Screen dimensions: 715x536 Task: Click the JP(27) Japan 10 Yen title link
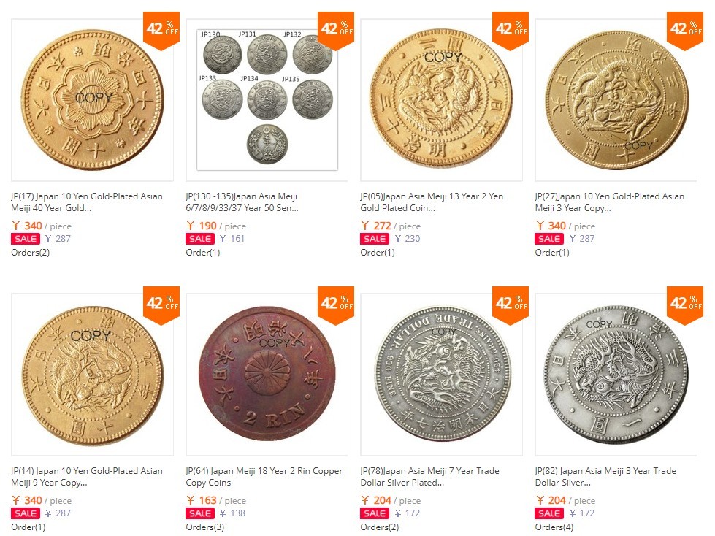tap(609, 202)
